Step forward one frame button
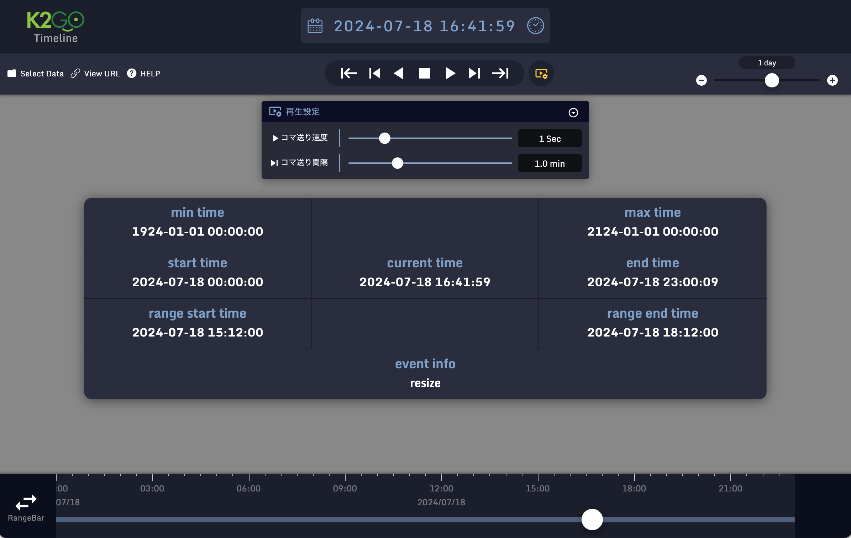 tap(474, 74)
